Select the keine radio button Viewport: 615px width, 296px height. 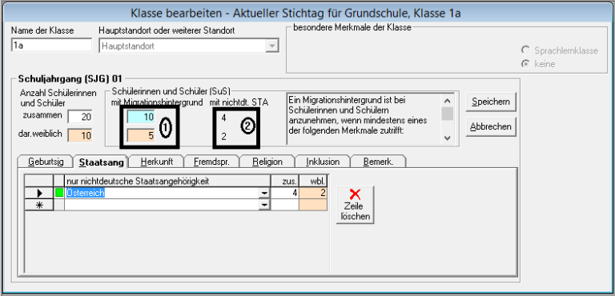525,64
